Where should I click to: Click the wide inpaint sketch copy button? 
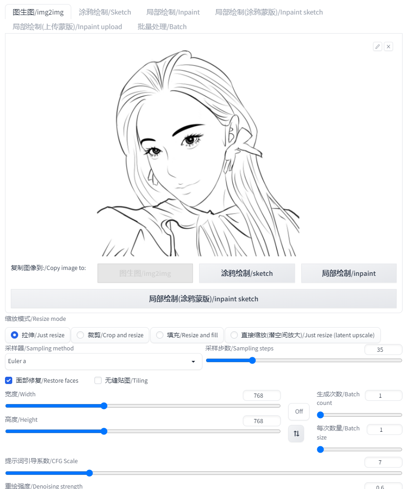point(204,299)
